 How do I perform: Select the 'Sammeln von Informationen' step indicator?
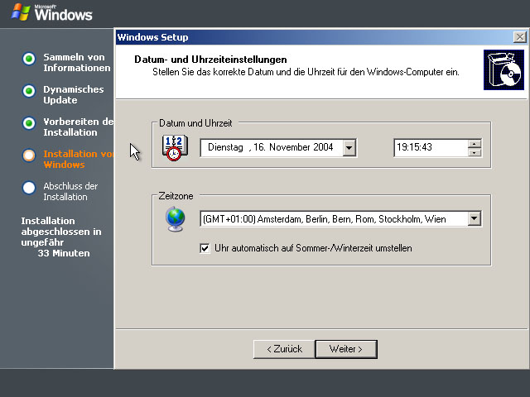29,58
